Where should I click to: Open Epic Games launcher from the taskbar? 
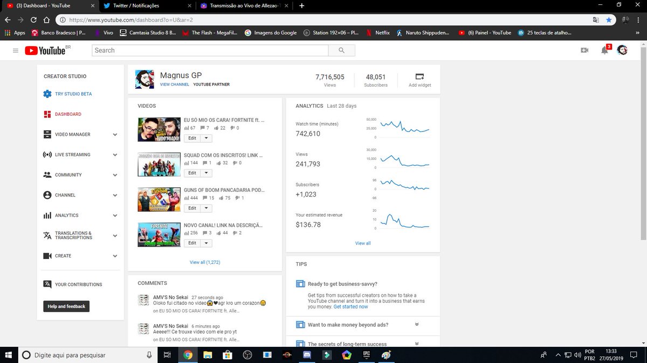click(x=366, y=355)
